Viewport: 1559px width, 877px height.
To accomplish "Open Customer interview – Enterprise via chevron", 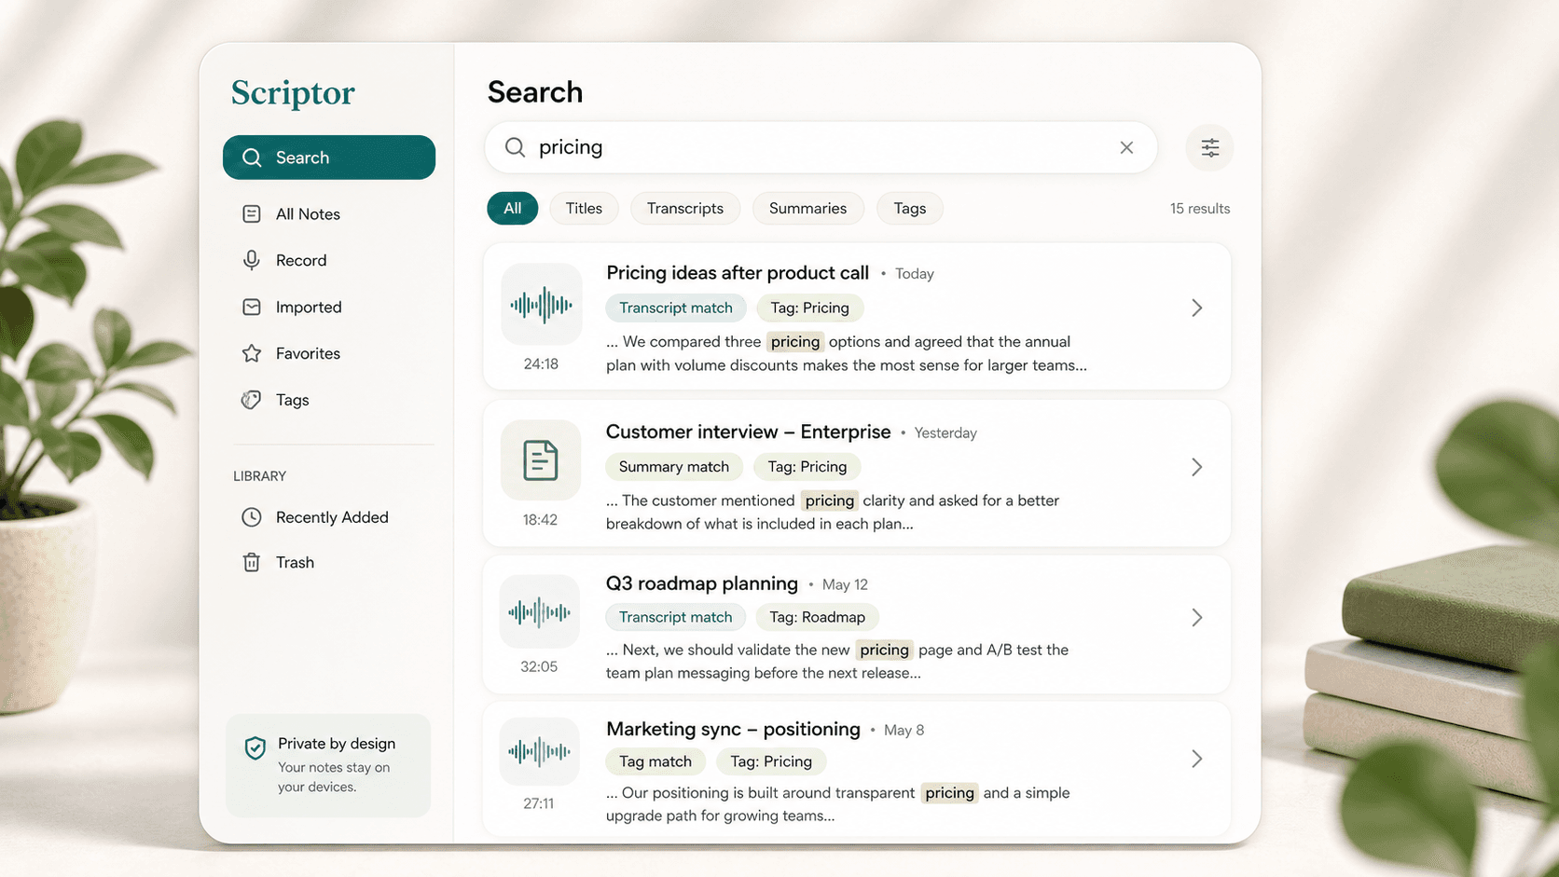I will [1196, 467].
